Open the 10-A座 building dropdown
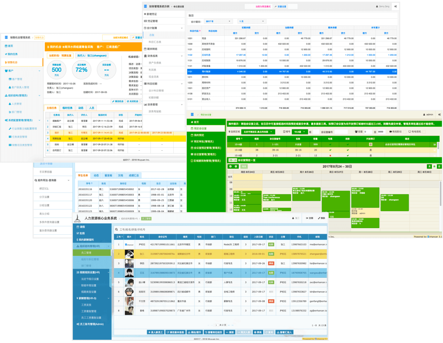The width and height of the screenshot is (443, 343). [x=299, y=132]
